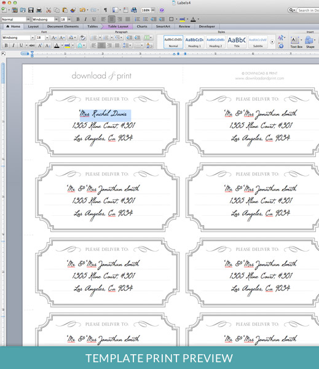319x369 pixels.
Task: Open the Windsong font dropdown in ribbon
Action: point(33,38)
